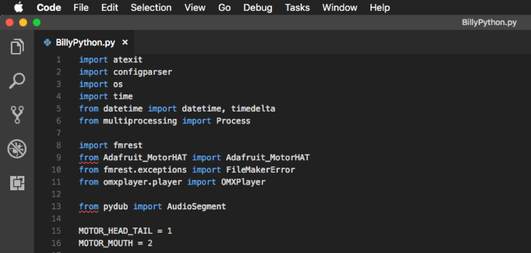Click the BillyPython.py window title

[489, 23]
